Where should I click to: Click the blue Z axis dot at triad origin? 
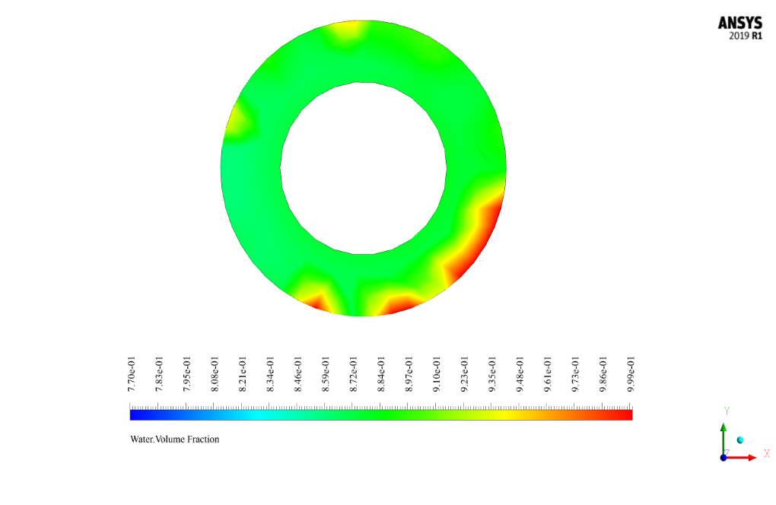coord(723,457)
